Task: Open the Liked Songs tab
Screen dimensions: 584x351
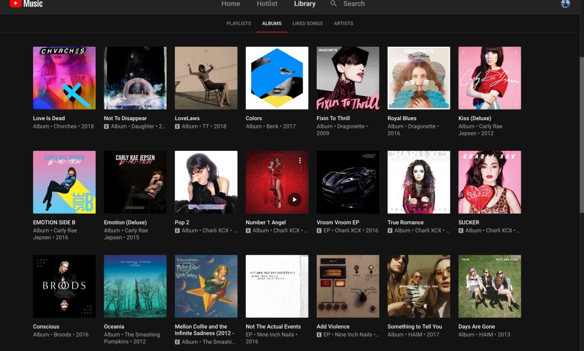Action: (307, 24)
